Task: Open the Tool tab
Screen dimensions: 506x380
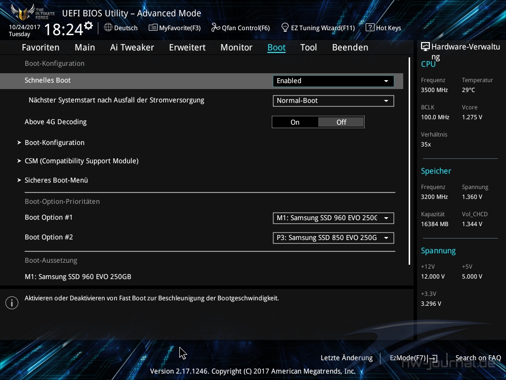Action: (x=308, y=47)
